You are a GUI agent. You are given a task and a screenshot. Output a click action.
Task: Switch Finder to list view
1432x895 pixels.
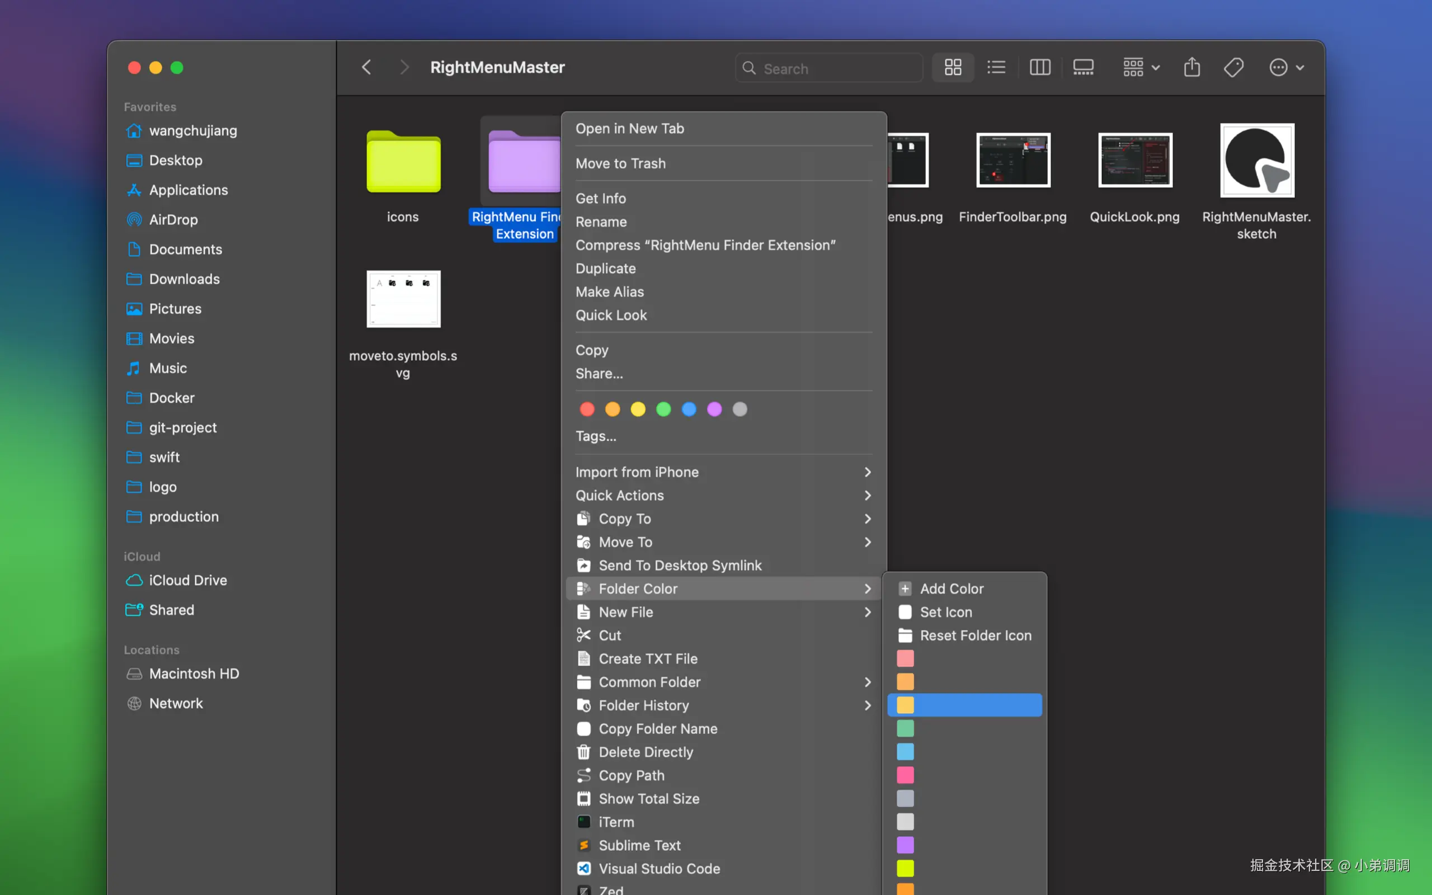point(996,68)
